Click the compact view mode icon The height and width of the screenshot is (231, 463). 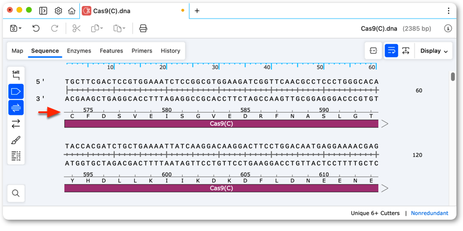374,51
